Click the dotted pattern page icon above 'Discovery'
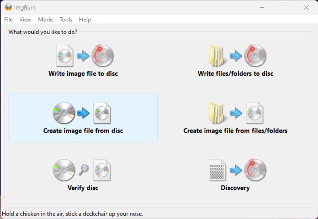The width and height of the screenshot is (318, 219). [217, 170]
